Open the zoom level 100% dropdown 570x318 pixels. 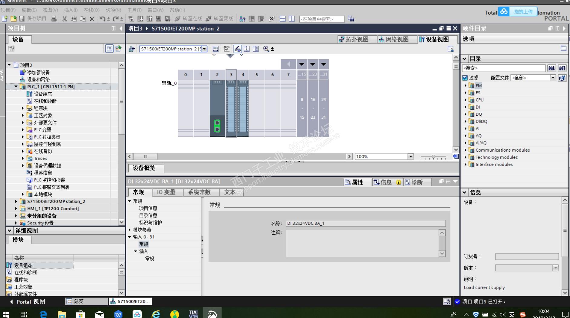tap(411, 156)
